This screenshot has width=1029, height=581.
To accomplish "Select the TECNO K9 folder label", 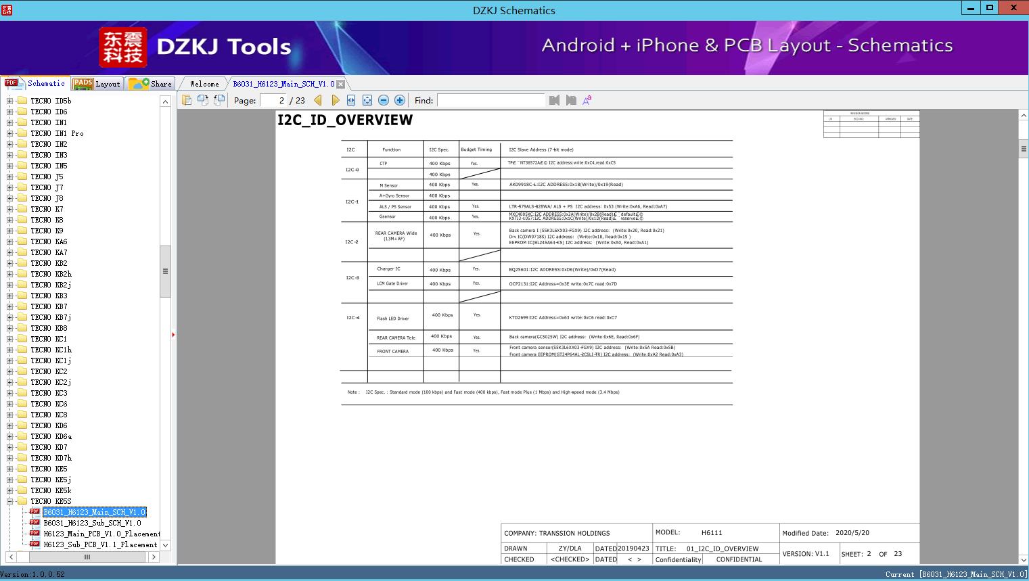I will 47,231.
